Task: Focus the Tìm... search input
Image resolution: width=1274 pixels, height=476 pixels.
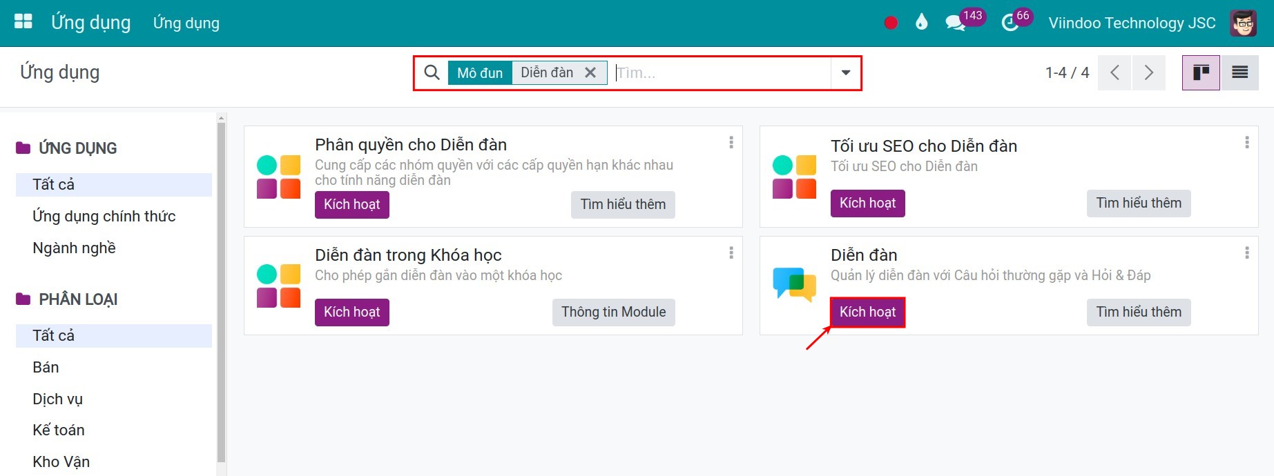Action: (722, 72)
